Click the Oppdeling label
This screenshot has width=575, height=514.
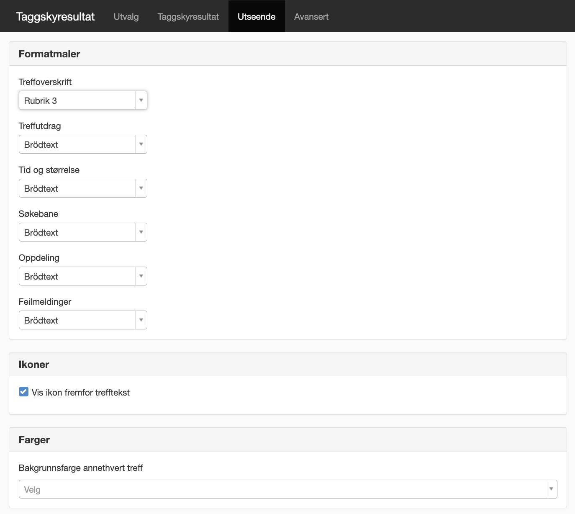click(39, 258)
